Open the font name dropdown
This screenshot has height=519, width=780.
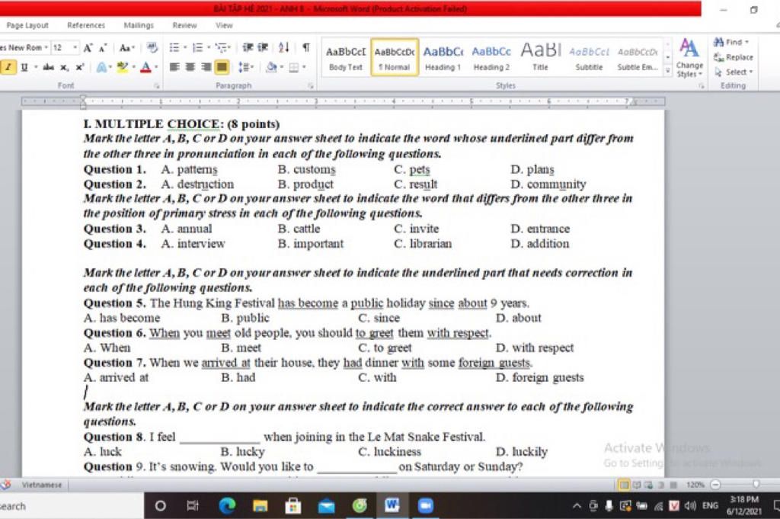coord(46,48)
